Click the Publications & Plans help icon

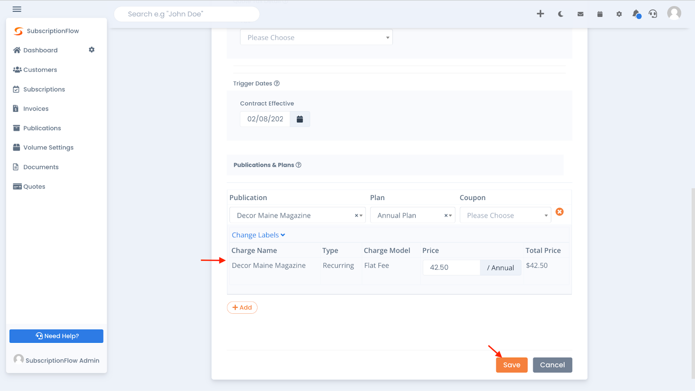coord(298,165)
